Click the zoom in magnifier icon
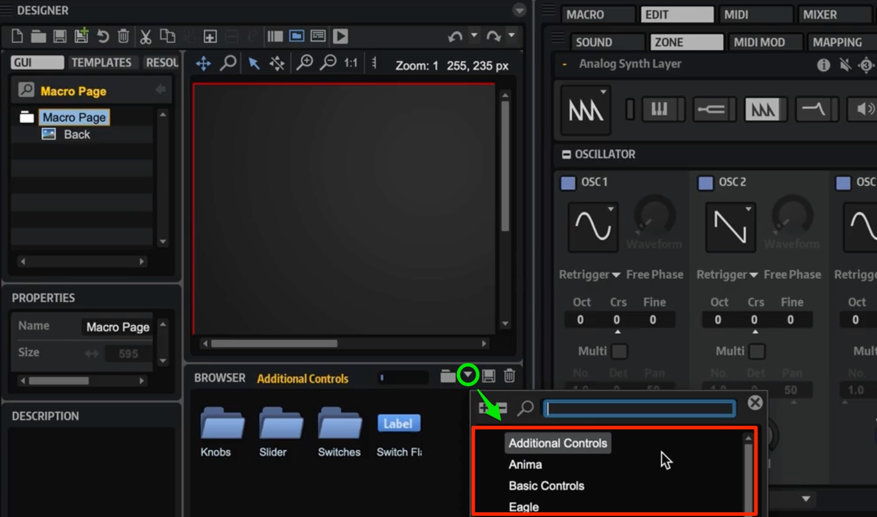The image size is (877, 517). pyautogui.click(x=305, y=63)
